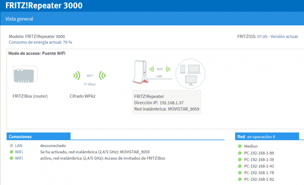Viewport: 304px width, 185px height.
Task: Click the Modelo: FRITZ!Repeater 3000 text
Action: pos(37,36)
